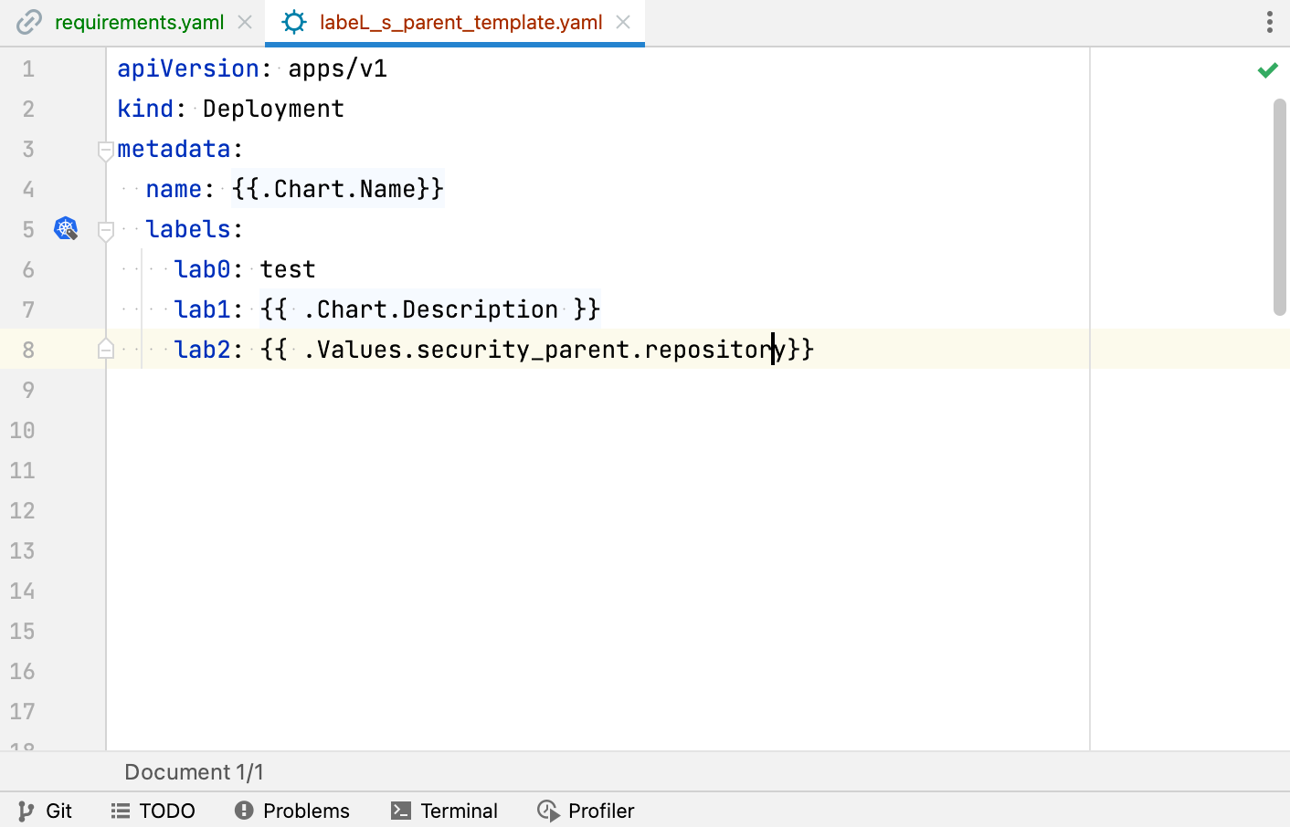Open the Terminal tool window
This screenshot has width=1290, height=827.
coord(459,811)
